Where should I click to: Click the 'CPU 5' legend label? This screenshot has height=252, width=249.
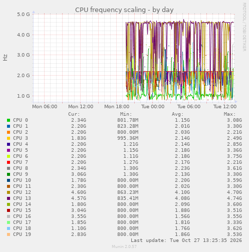pyautogui.click(x=21, y=150)
